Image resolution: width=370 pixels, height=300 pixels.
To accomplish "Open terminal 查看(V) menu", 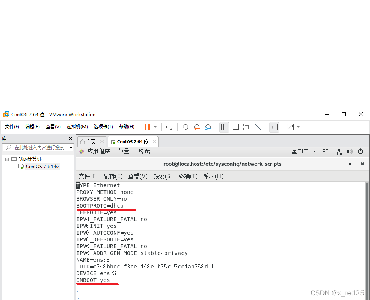I will [x=138, y=176].
